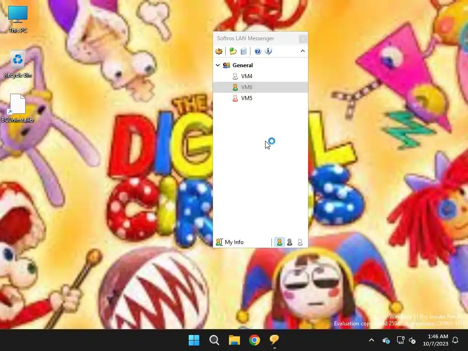
Task: Click the cloud info tray icon
Action: (x=386, y=340)
